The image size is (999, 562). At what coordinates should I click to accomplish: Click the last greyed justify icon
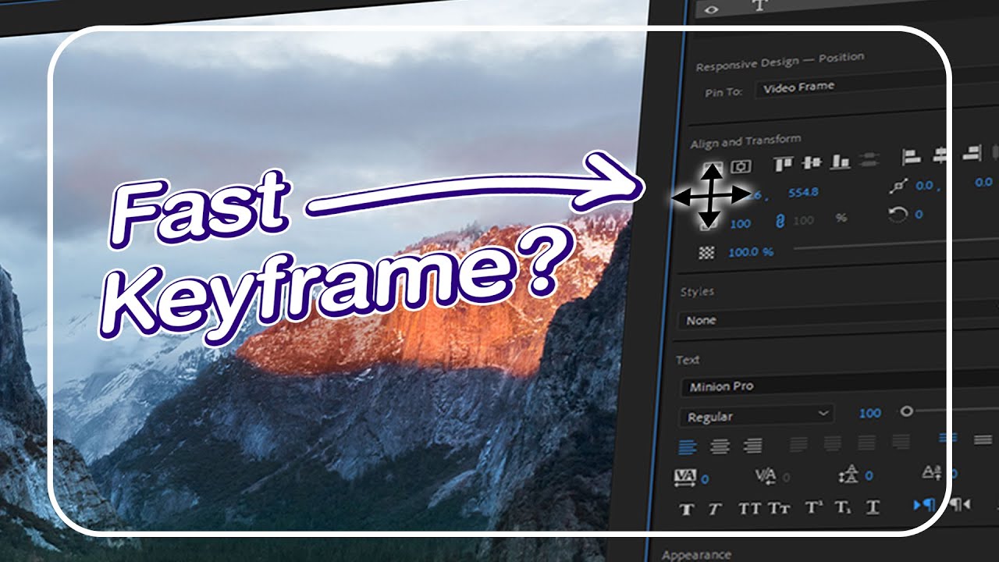tap(901, 441)
